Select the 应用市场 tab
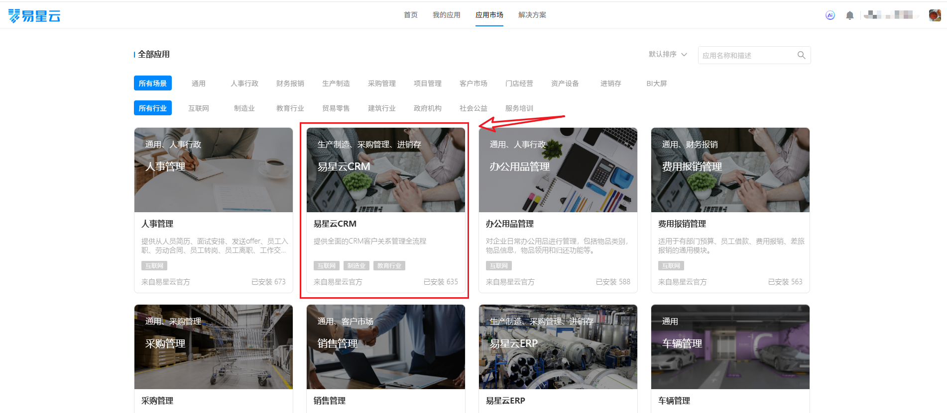The width and height of the screenshot is (947, 413). click(x=489, y=15)
